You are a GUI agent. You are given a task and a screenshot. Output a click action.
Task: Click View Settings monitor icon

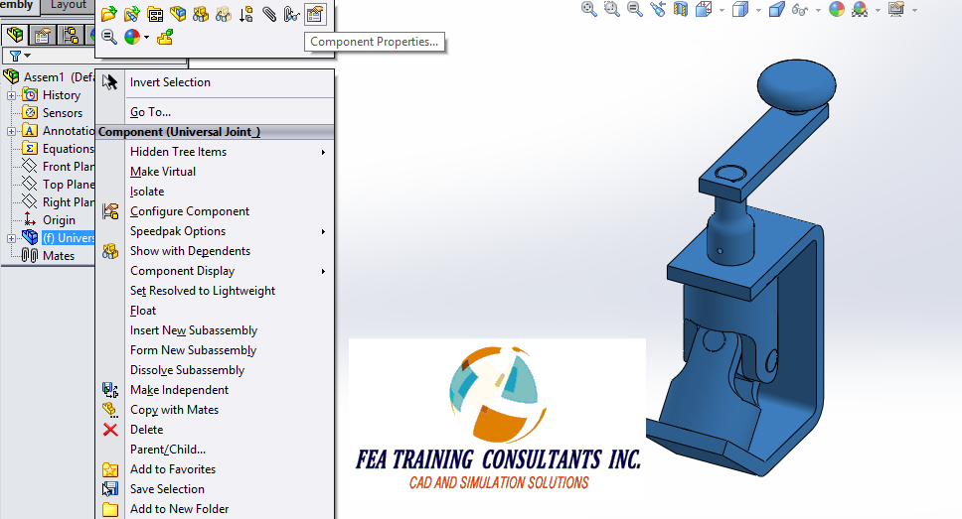click(896, 9)
